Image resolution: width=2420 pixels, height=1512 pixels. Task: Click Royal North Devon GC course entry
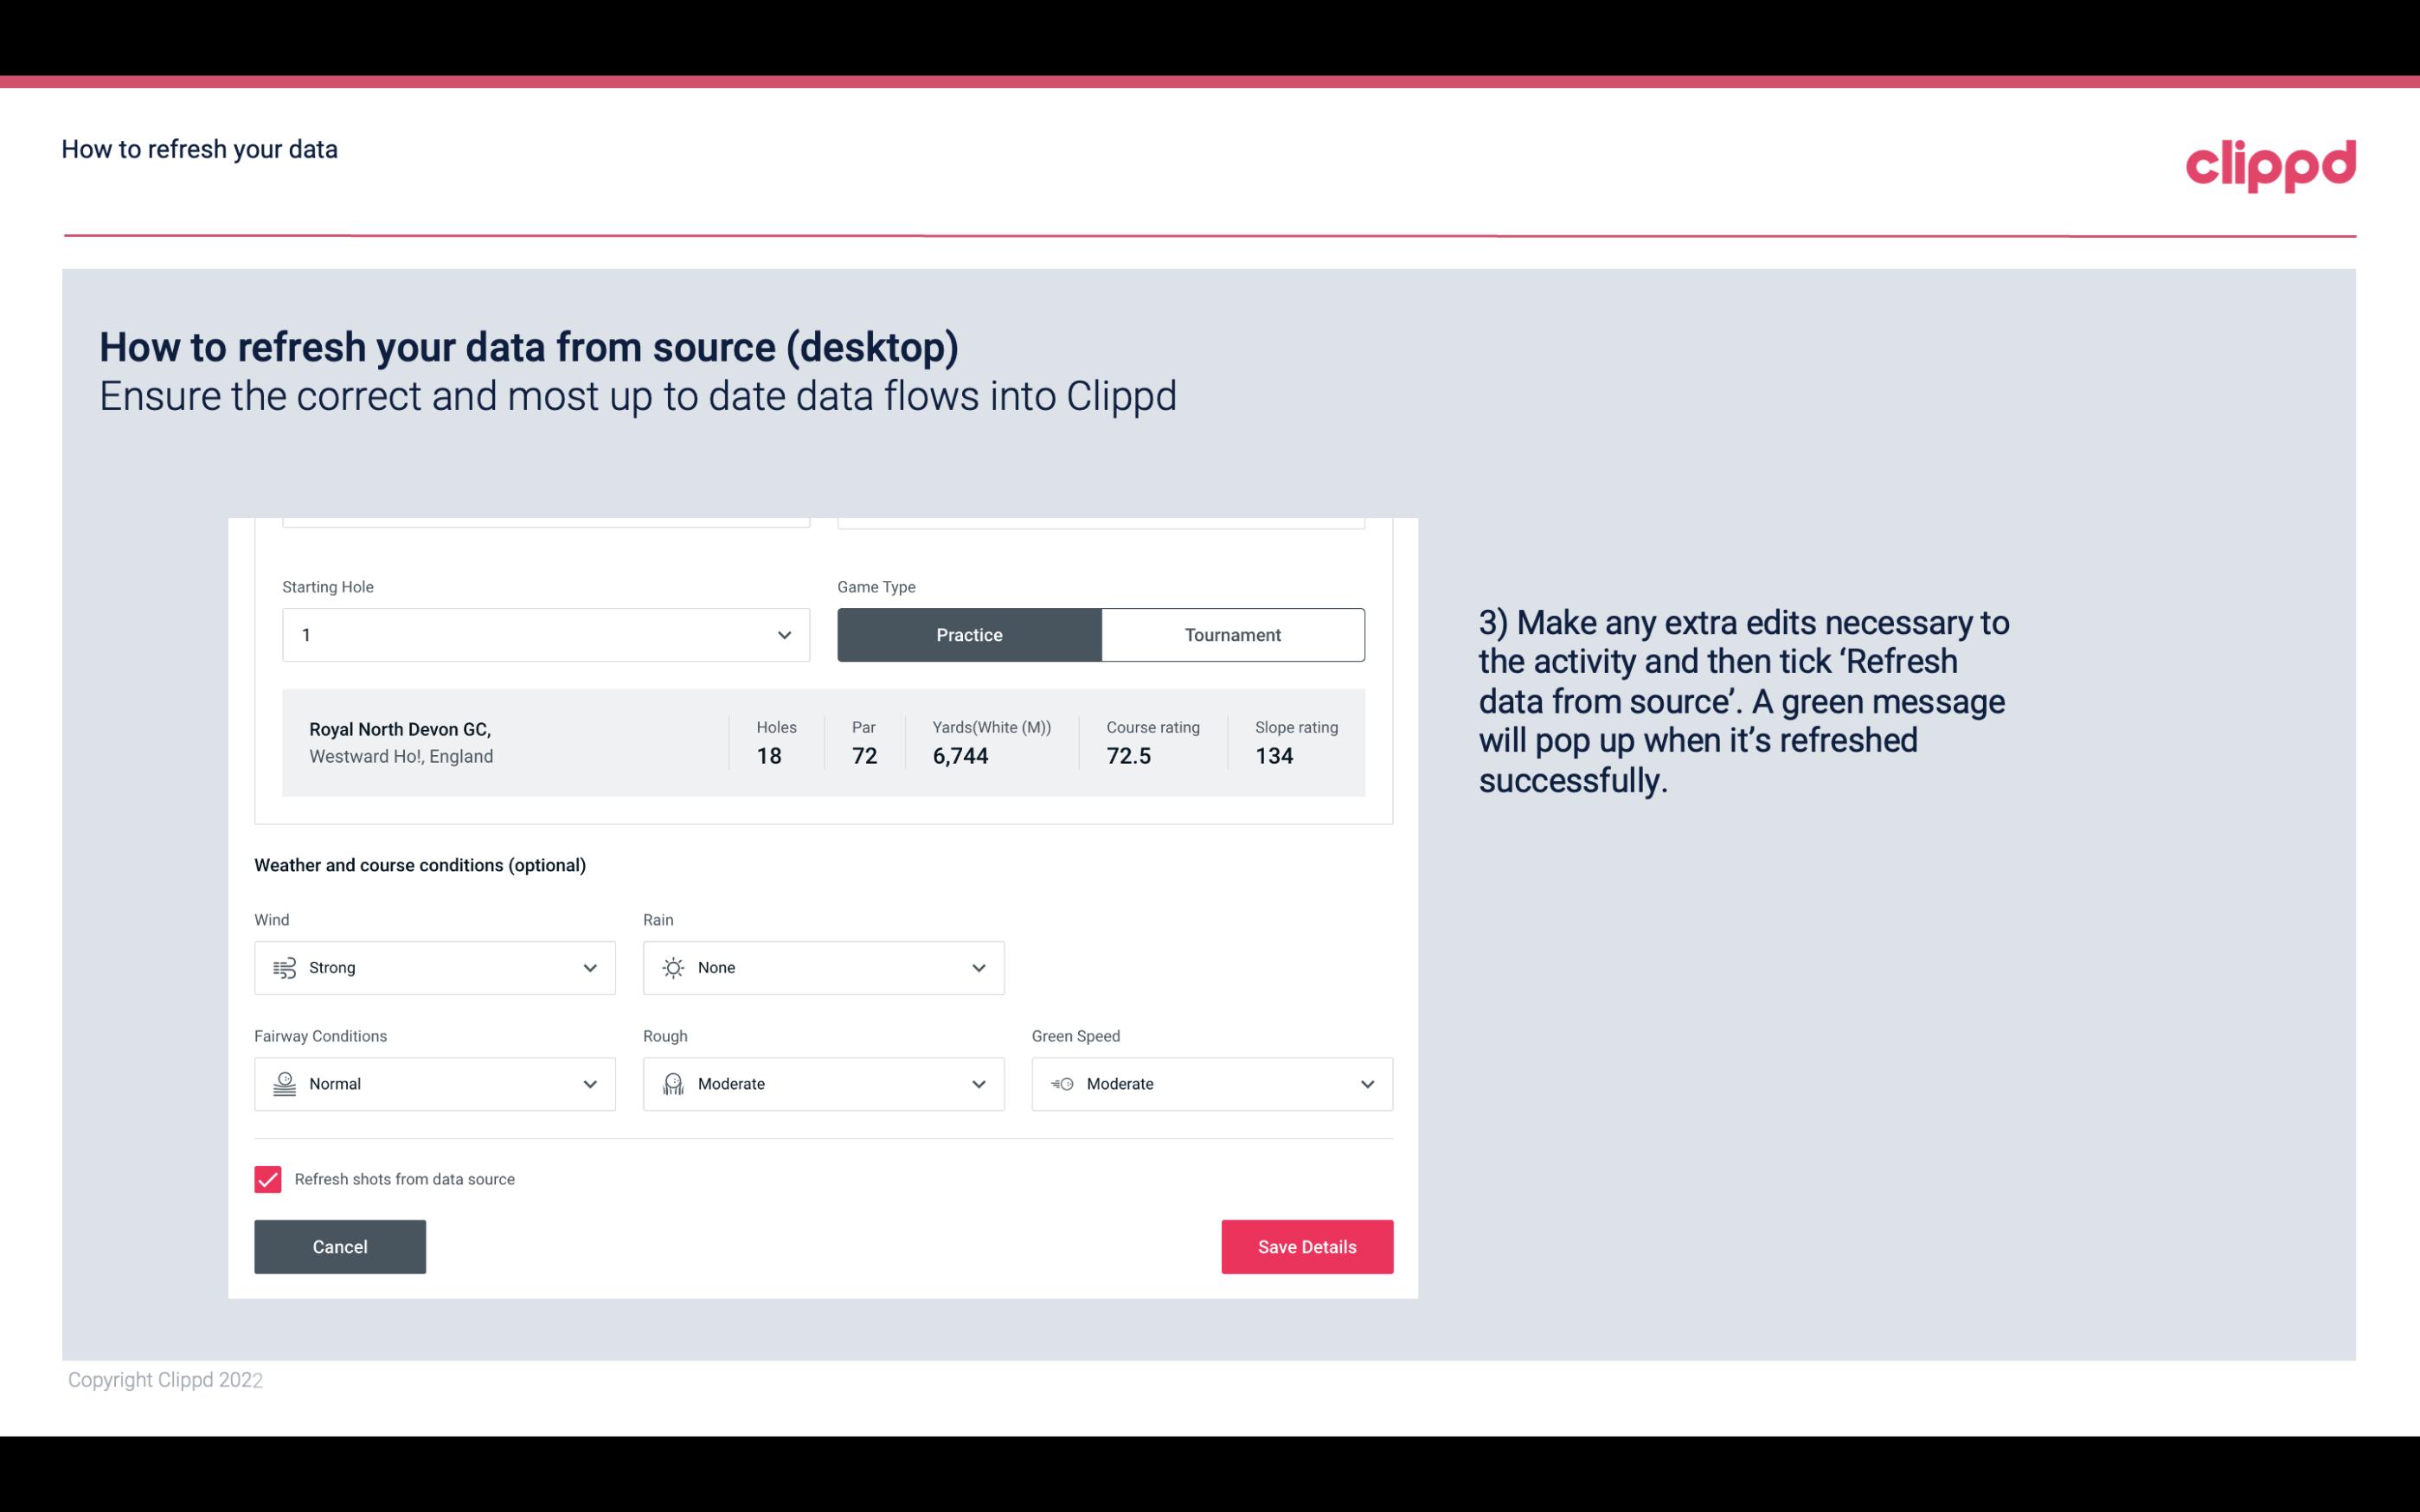tap(822, 740)
